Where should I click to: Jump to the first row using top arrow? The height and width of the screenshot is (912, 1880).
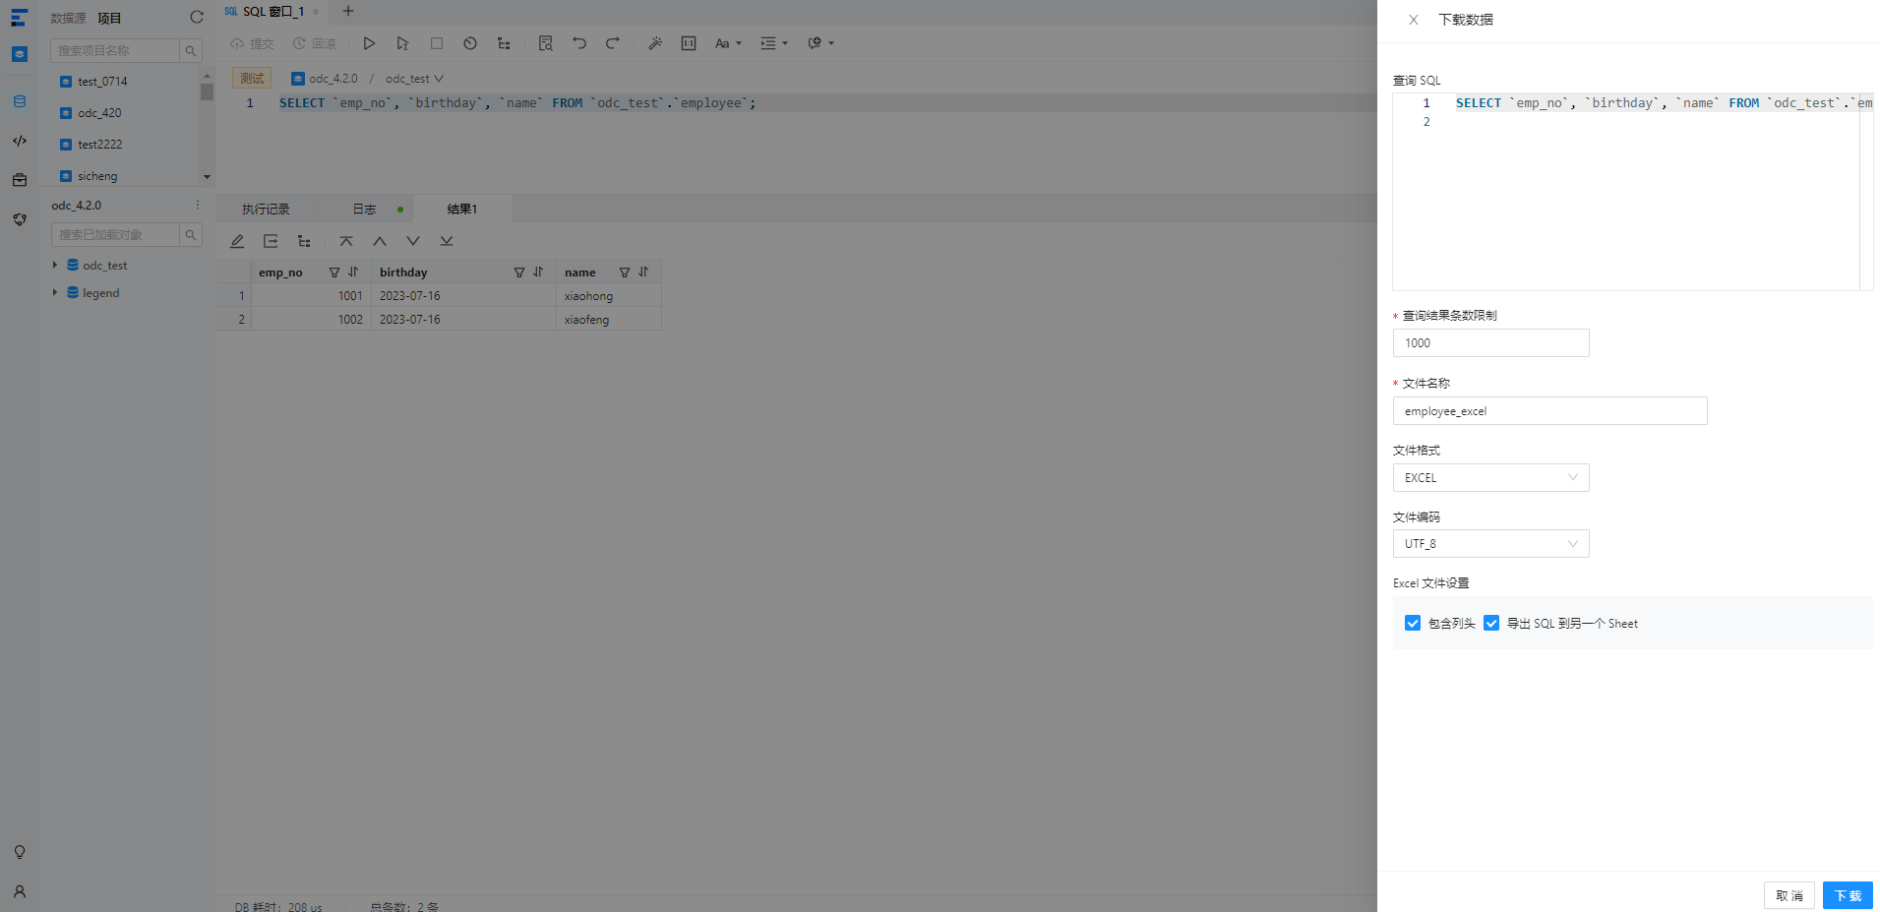pyautogui.click(x=346, y=241)
